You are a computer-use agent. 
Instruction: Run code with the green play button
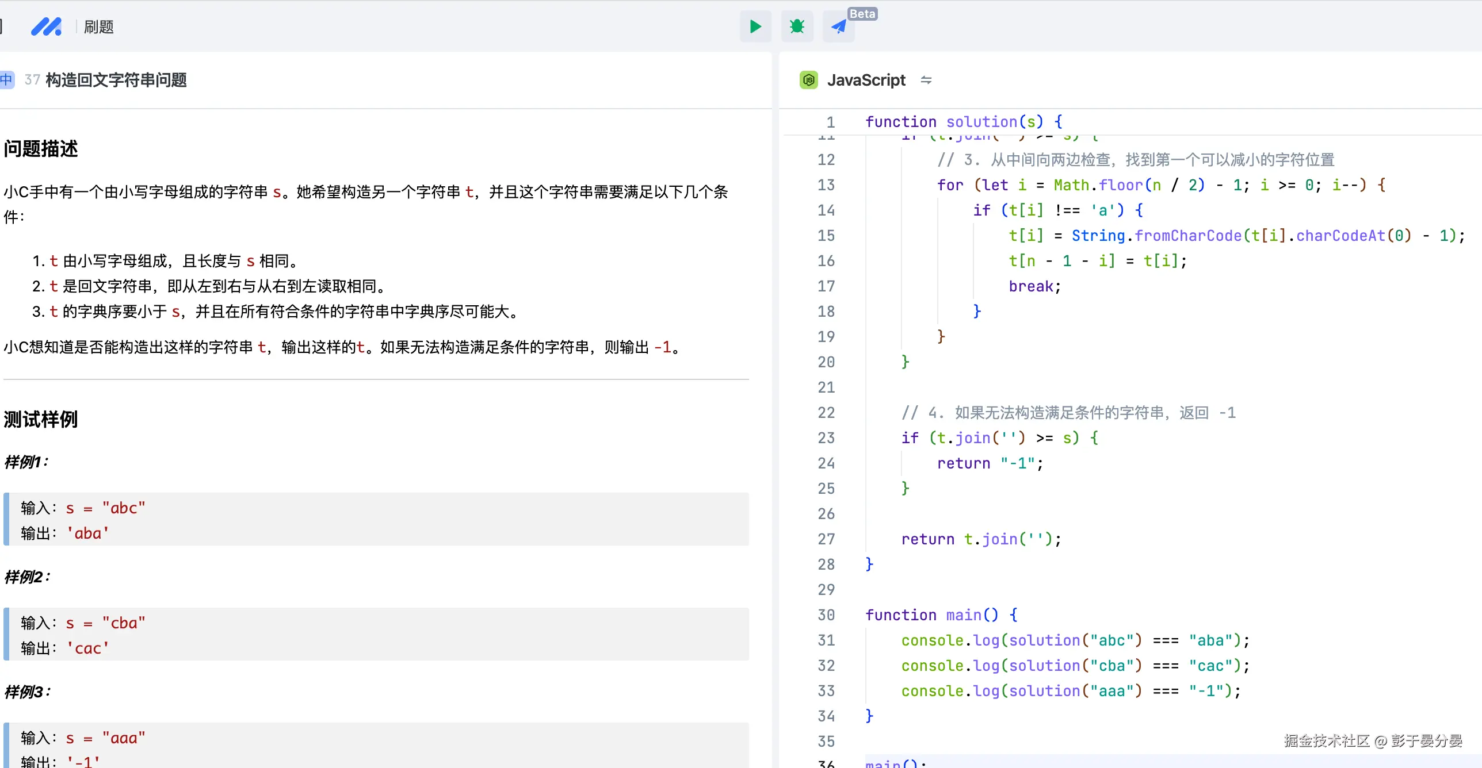(755, 26)
